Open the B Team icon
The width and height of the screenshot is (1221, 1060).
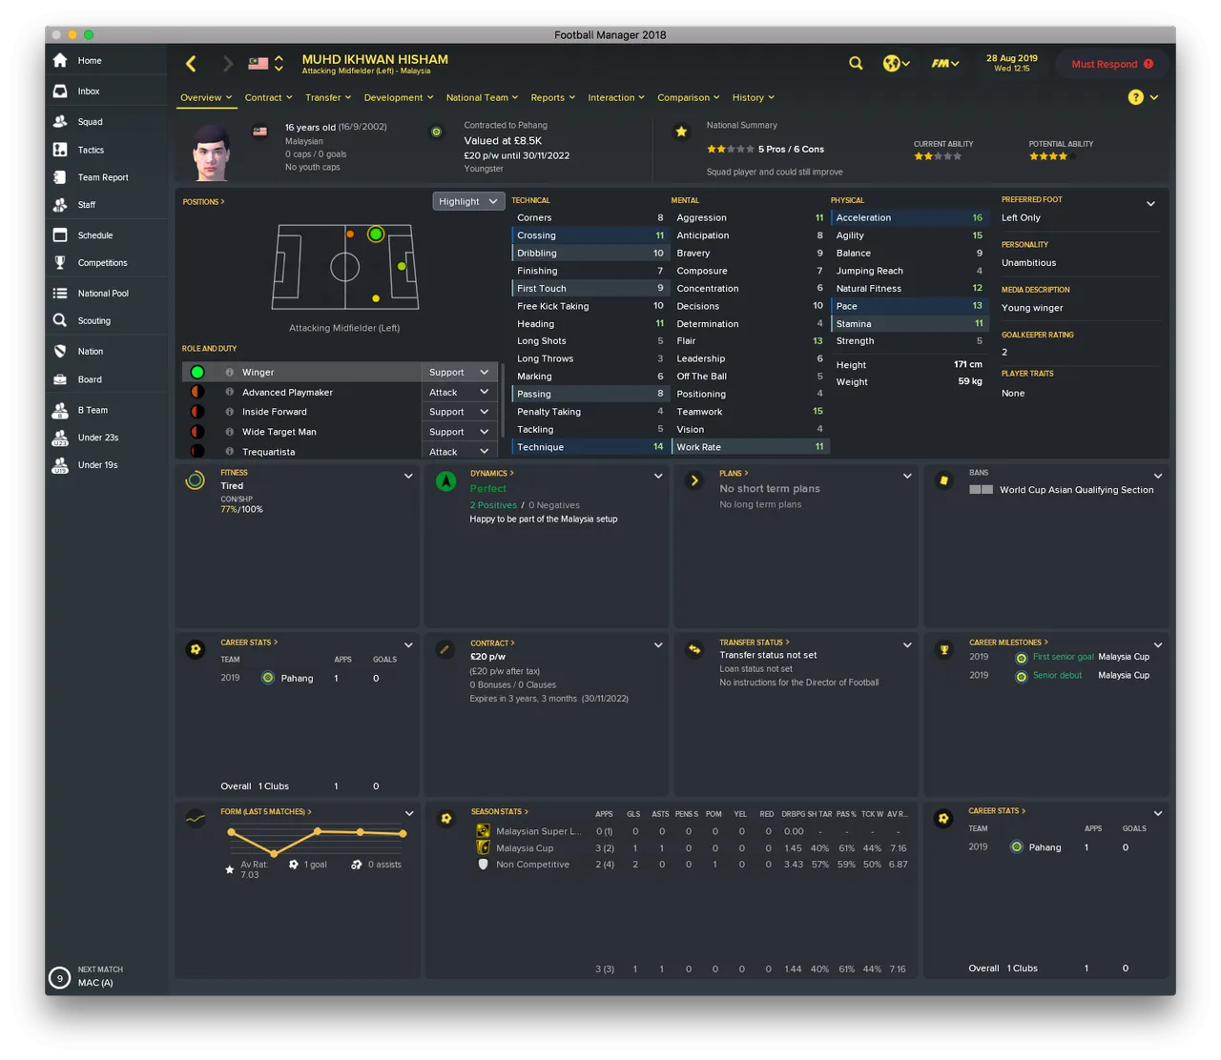(60, 410)
